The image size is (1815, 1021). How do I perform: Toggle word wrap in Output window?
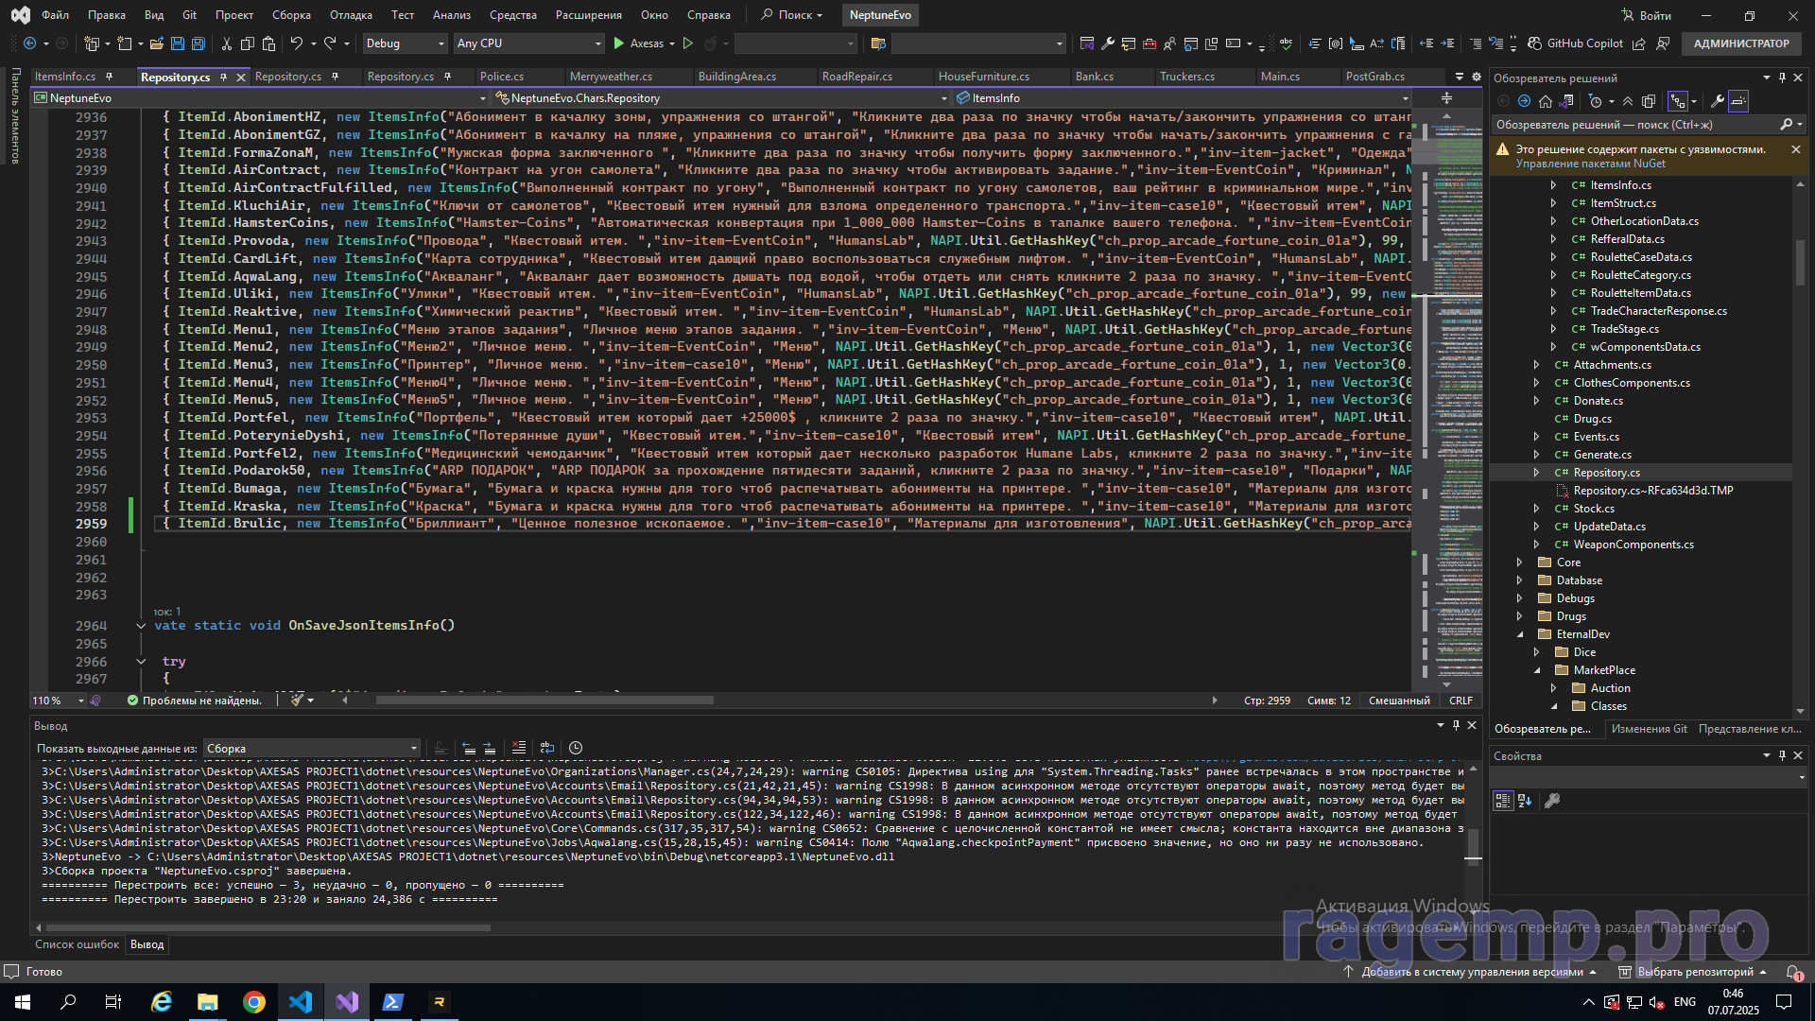tap(547, 748)
